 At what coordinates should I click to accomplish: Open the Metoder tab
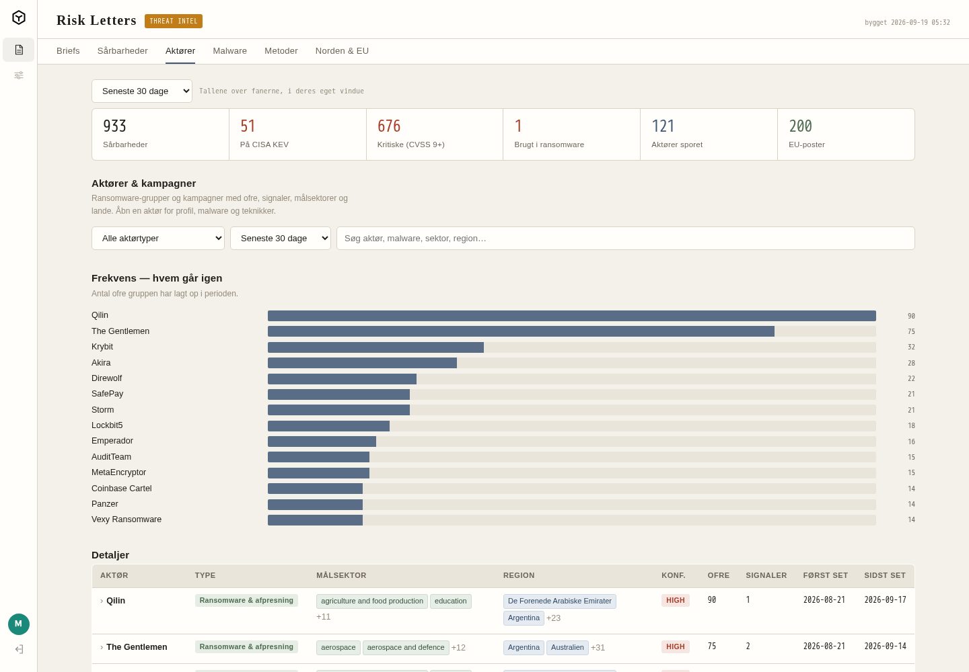(x=281, y=51)
